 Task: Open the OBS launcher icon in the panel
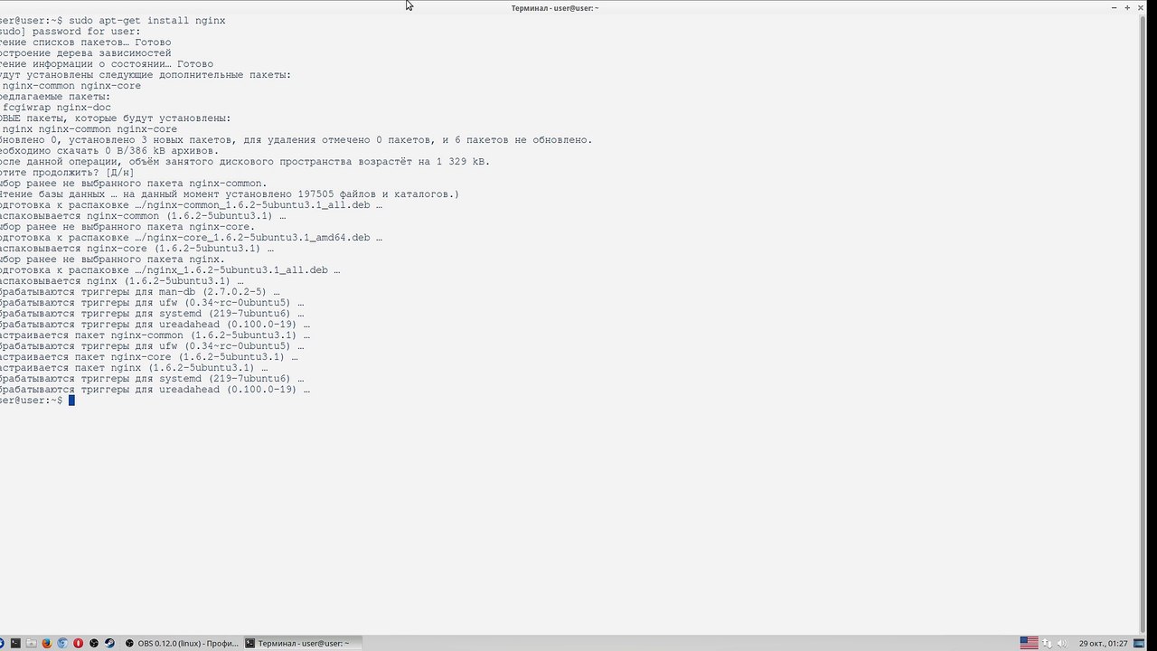click(x=94, y=644)
